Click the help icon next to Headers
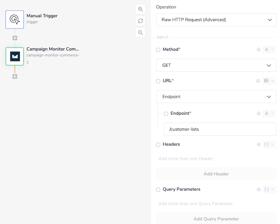280x224 pixels. tap(258, 144)
